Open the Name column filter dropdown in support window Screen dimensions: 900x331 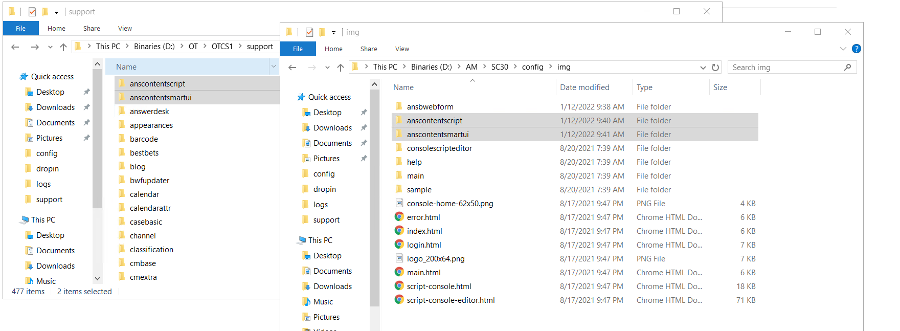(x=274, y=67)
